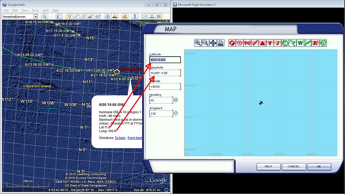Show historical imagery clock tool

click(x=107, y=17)
